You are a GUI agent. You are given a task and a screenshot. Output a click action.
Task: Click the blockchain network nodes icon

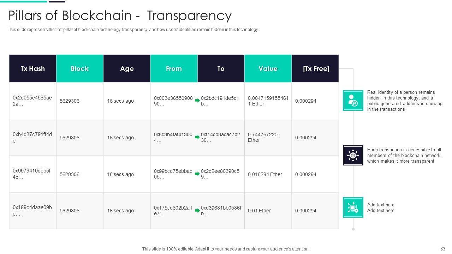[353, 155]
